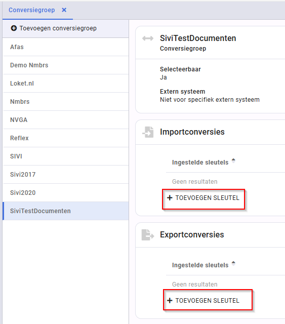Open the Demo Nmbrs conversion group
This screenshot has height=324, width=285.
[65, 65]
